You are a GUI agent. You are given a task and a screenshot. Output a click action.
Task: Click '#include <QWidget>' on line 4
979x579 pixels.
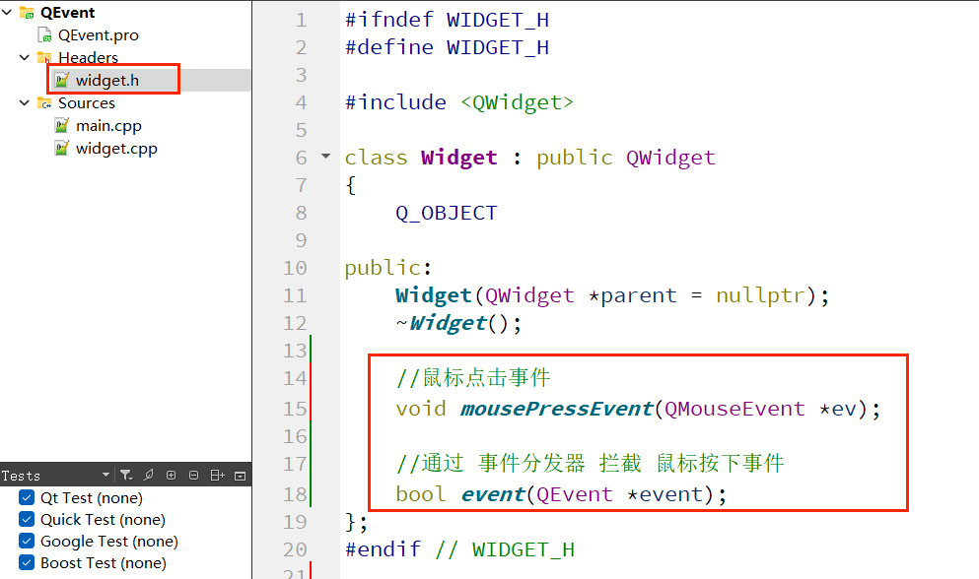458,102
